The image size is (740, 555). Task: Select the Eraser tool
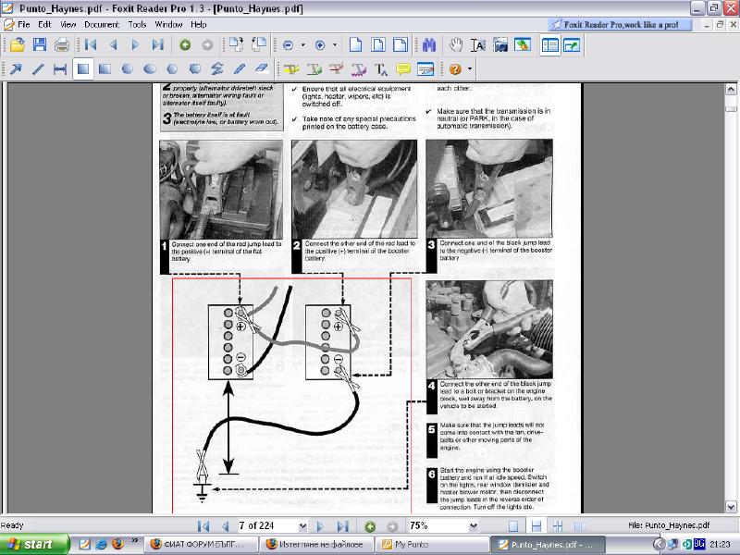[261, 68]
